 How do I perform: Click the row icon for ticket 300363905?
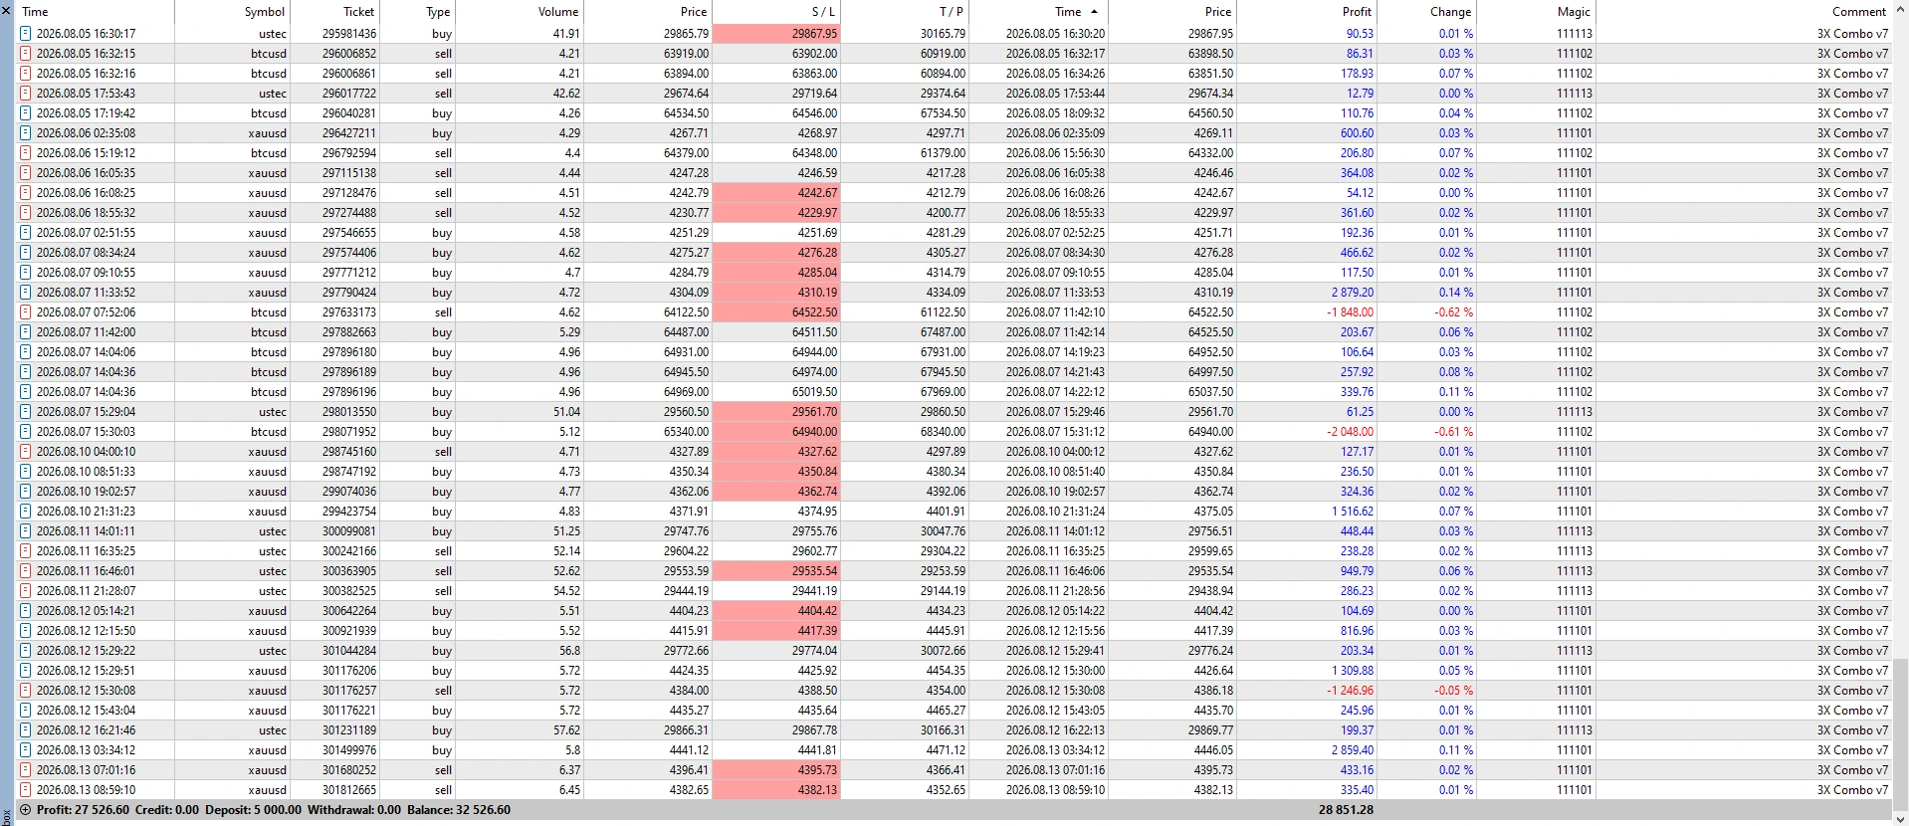(x=26, y=571)
